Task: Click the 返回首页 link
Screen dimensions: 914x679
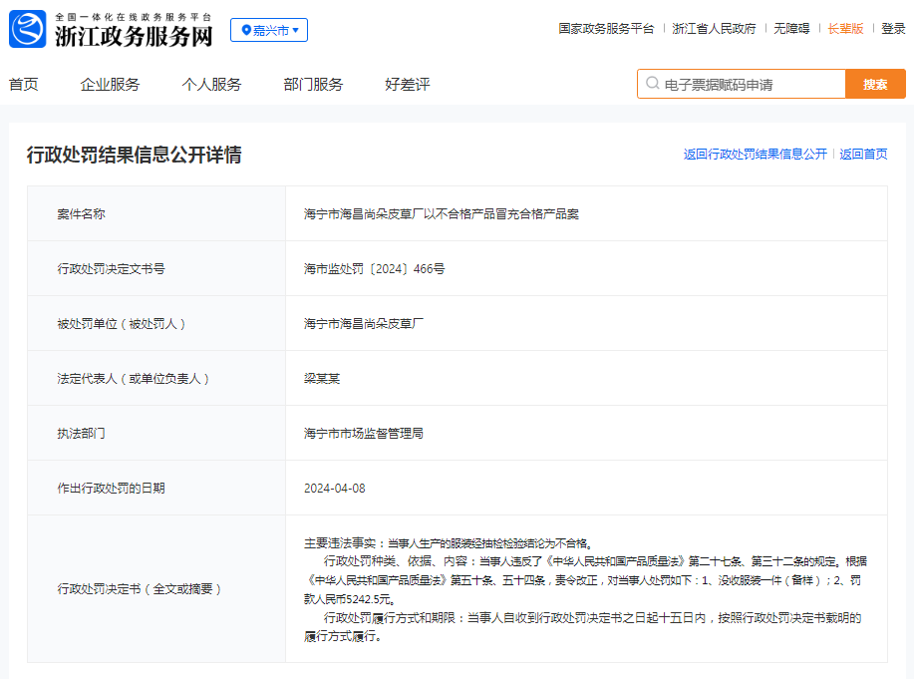Action: point(863,154)
